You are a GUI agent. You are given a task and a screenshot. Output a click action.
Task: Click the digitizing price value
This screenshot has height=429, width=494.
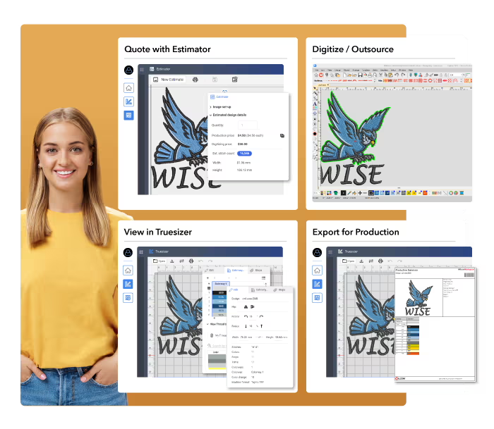click(x=243, y=144)
